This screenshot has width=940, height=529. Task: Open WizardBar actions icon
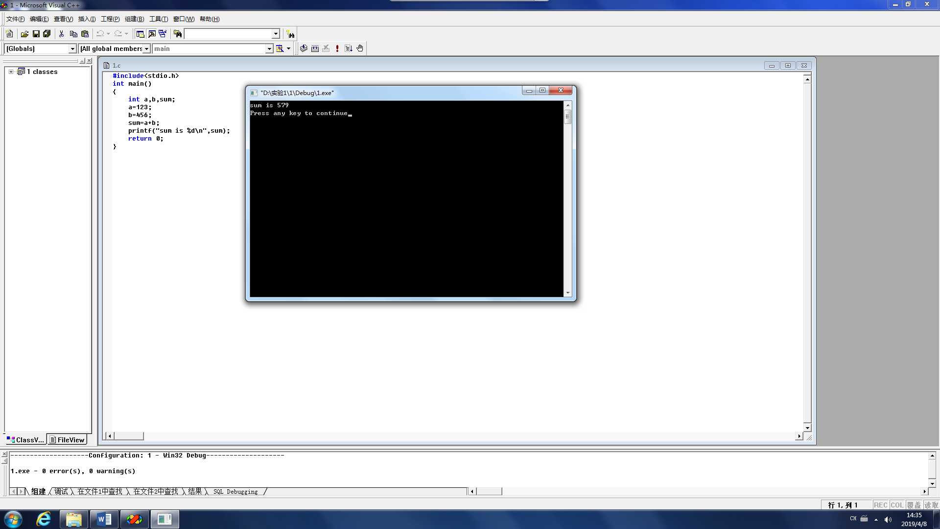pyautogui.click(x=280, y=48)
